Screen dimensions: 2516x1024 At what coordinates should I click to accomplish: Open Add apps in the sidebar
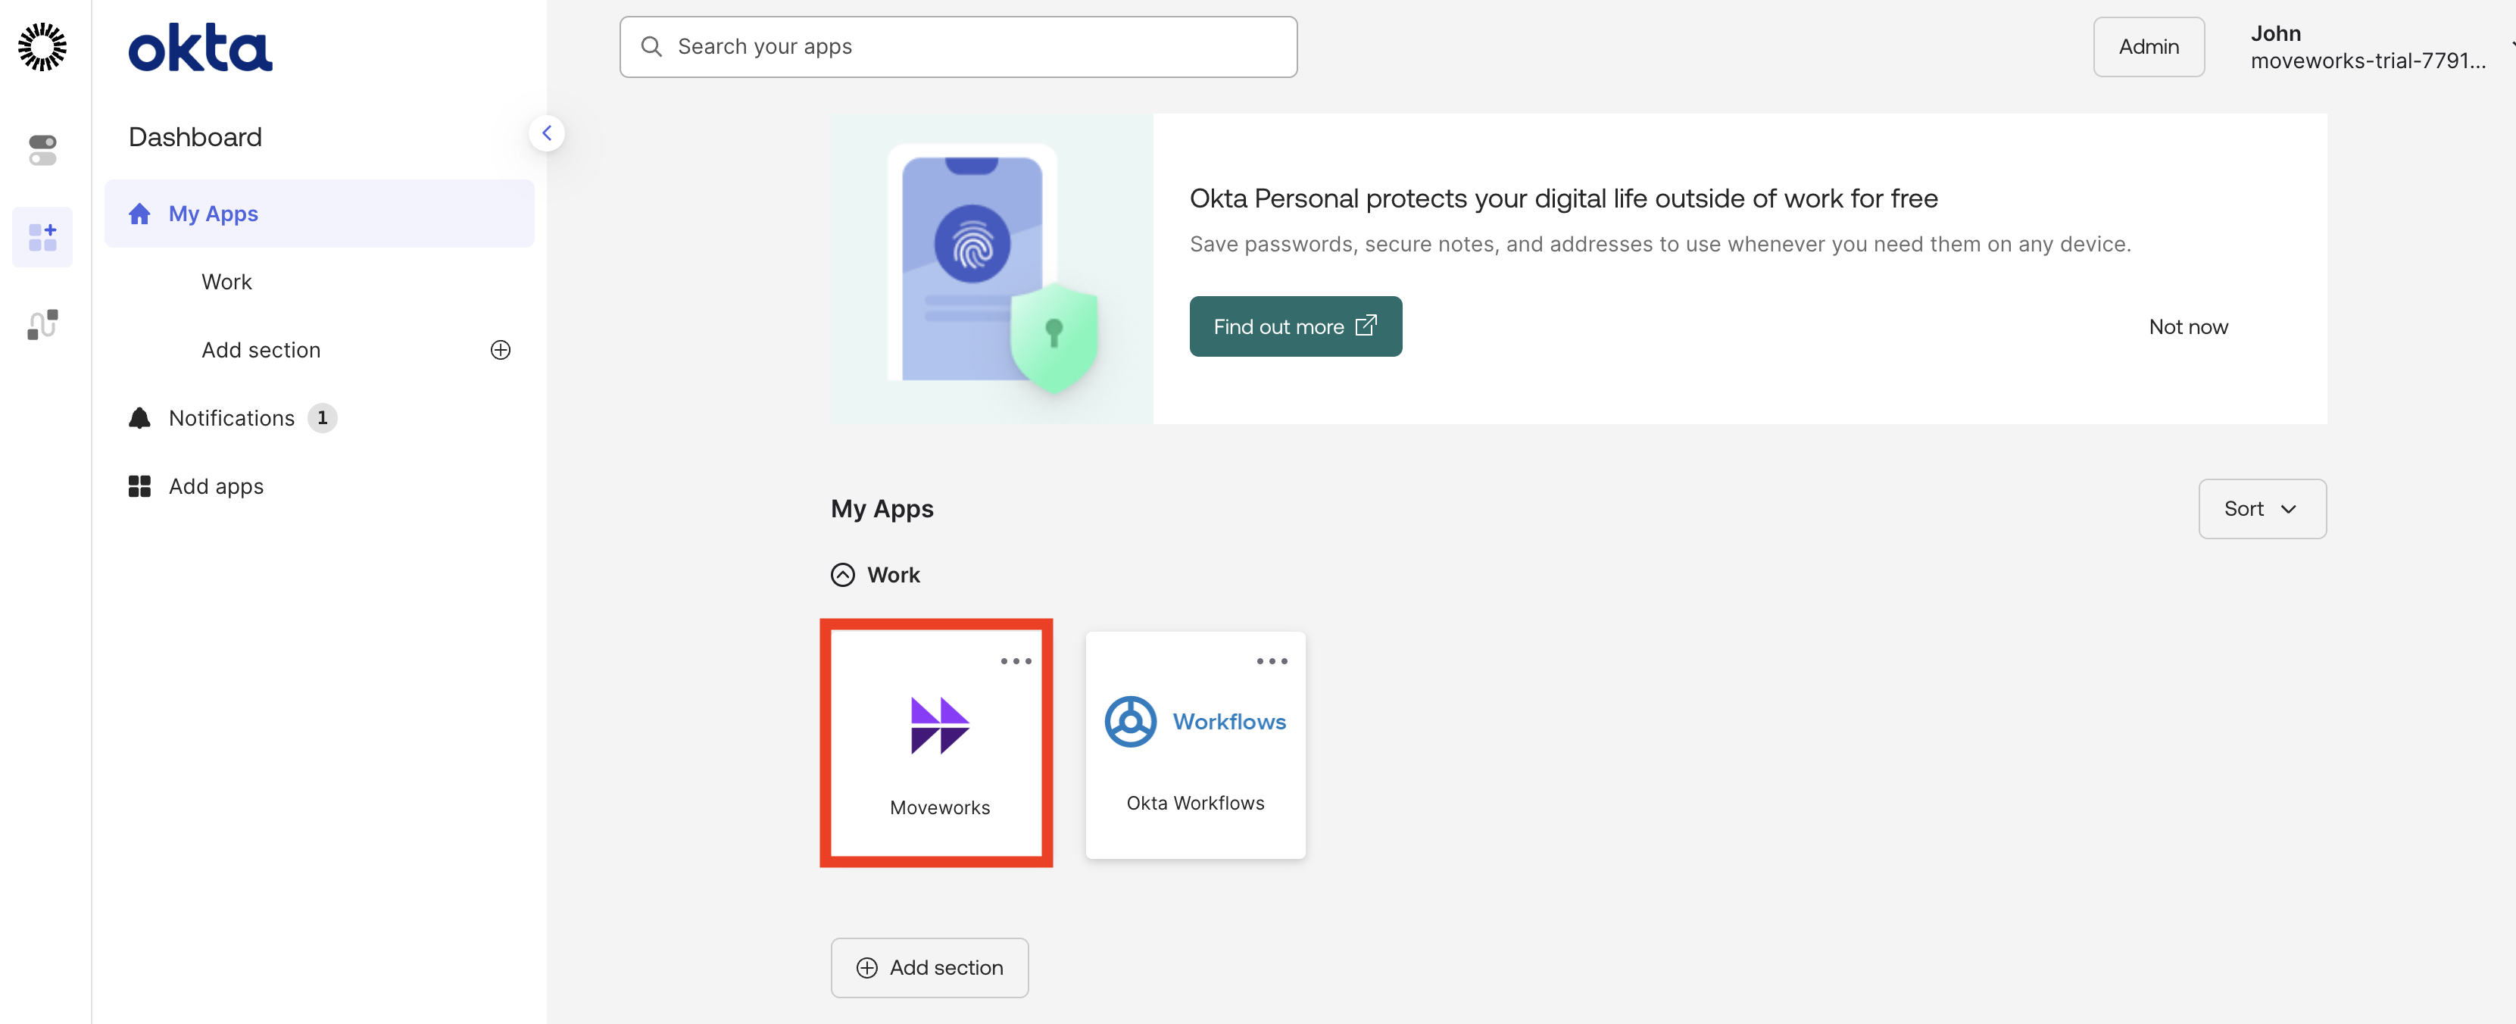pos(216,486)
